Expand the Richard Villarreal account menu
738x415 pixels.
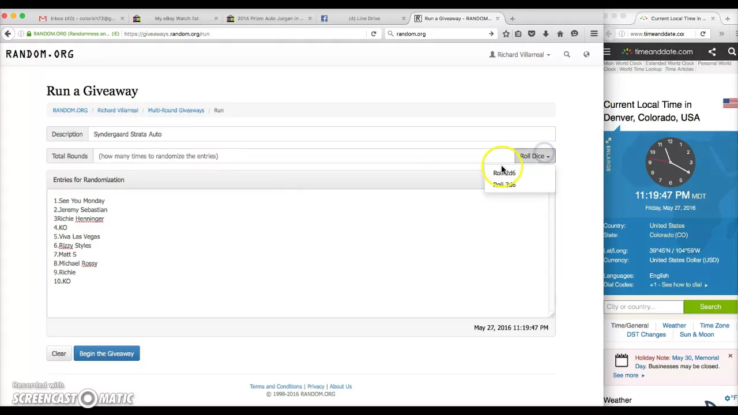(x=519, y=55)
